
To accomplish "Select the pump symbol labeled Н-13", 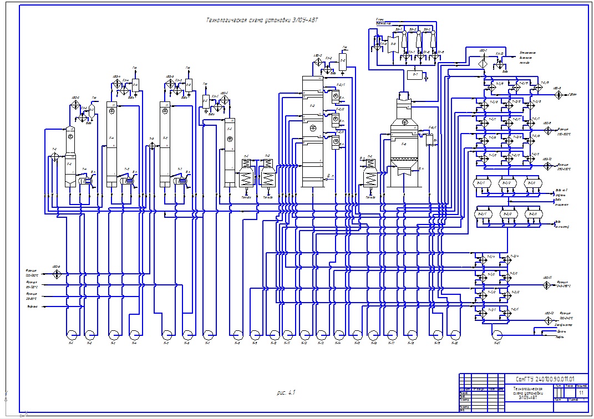I will coord(321,335).
